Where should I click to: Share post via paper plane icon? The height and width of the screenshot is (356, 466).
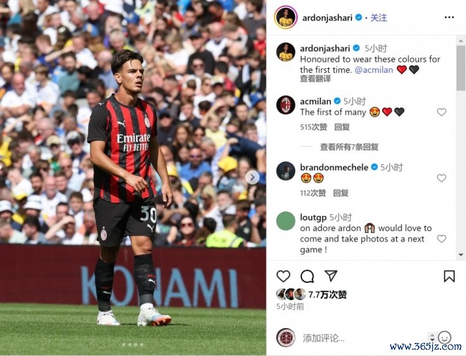[x=331, y=276]
